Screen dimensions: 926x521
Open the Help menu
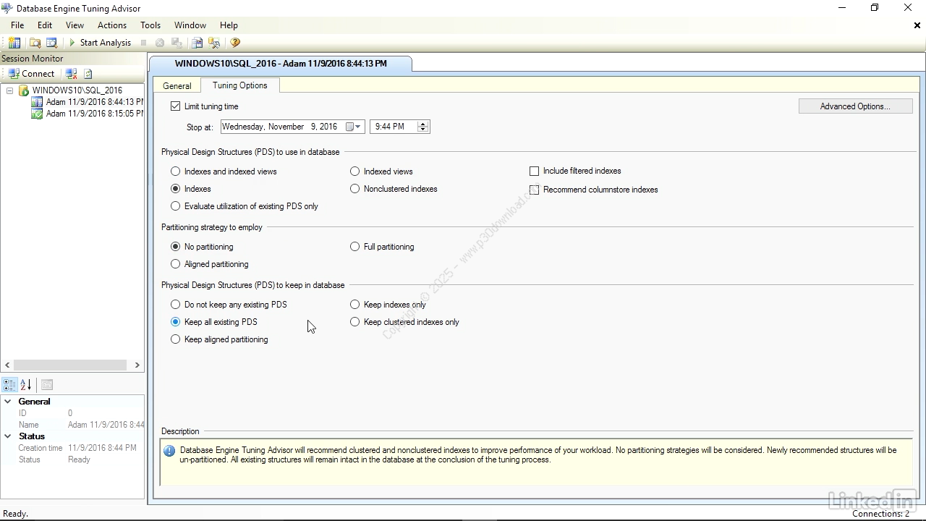point(229,25)
